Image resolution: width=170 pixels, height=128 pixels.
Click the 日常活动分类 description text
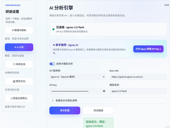click(x=12, y=90)
